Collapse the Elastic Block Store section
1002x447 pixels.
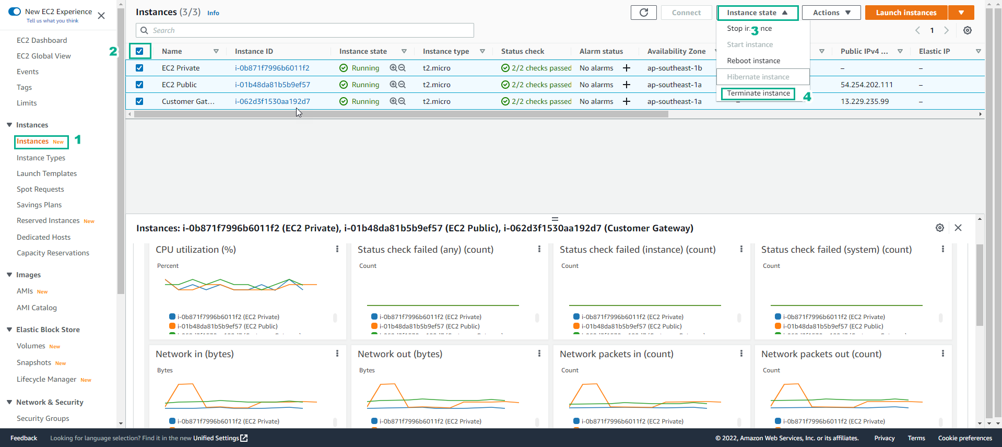9,330
